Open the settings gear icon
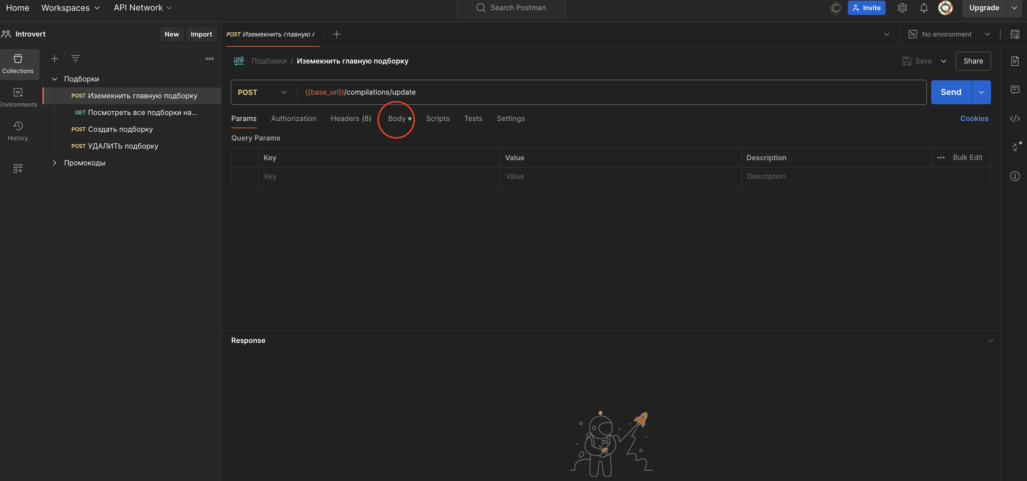 click(x=902, y=8)
